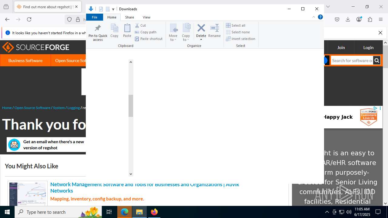Click Home breadcrumb link

click(x=7, y=107)
